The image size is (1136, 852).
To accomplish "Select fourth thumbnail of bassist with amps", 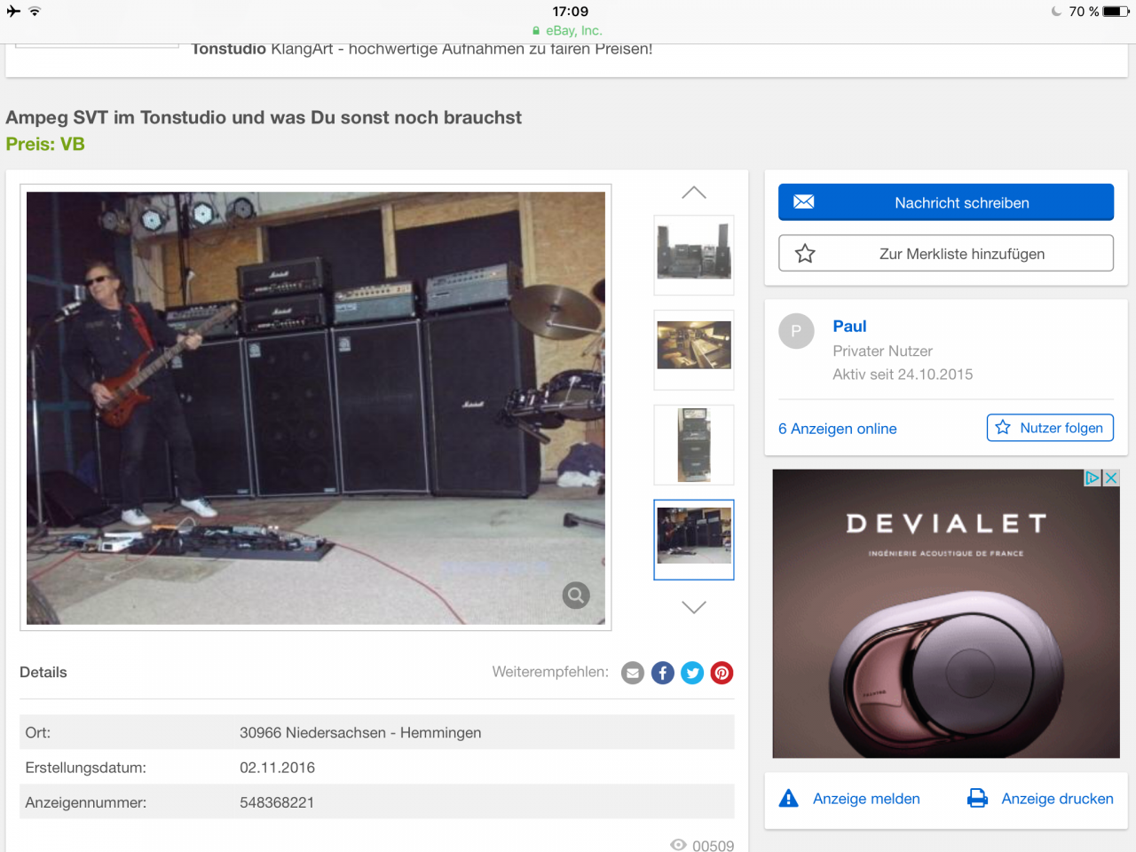I will (x=694, y=540).
